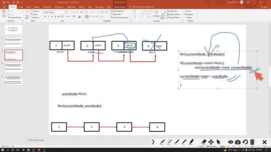Toggle Underline formatting
271x152 pixels.
pos(52,16)
